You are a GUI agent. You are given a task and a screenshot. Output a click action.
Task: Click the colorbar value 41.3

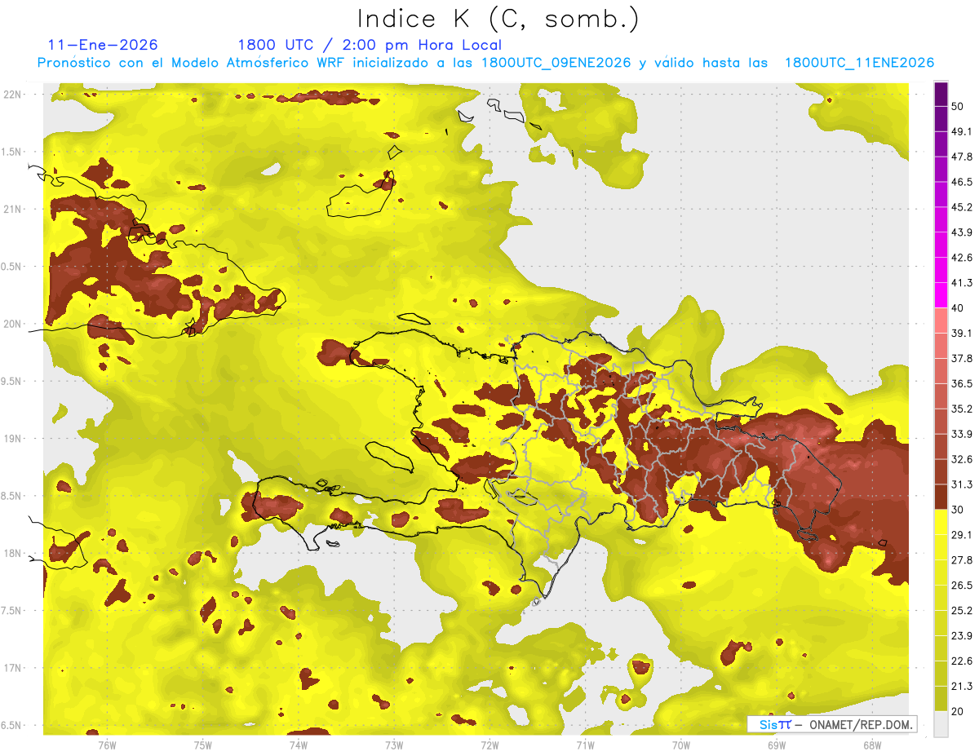point(962,283)
